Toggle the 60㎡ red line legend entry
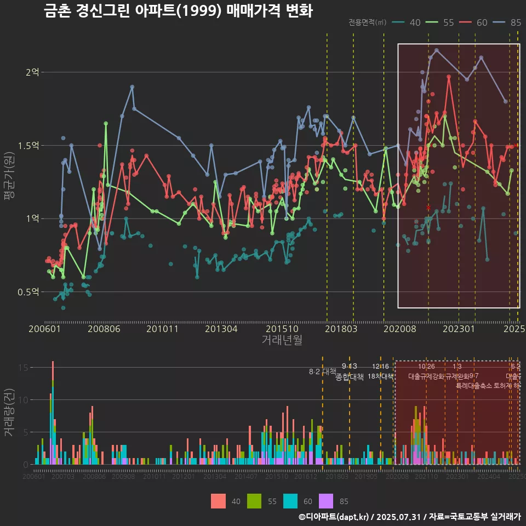This screenshot has height=526, width=526. tap(473, 22)
